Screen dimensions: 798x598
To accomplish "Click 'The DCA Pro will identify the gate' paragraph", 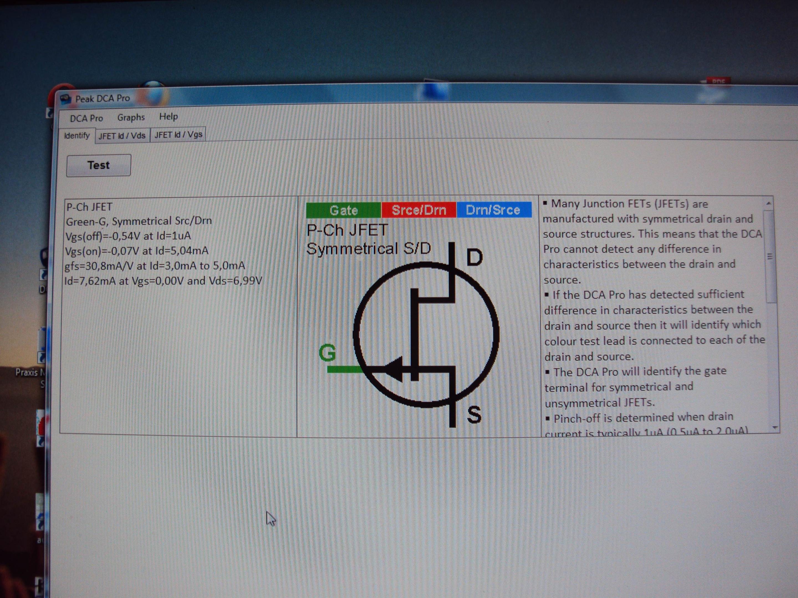I will [635, 387].
